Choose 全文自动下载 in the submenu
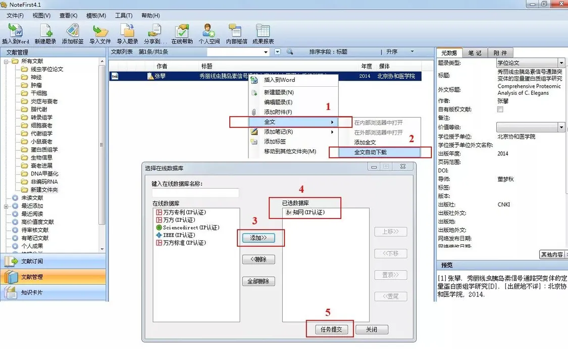This screenshot has height=349, width=568. 380,152
